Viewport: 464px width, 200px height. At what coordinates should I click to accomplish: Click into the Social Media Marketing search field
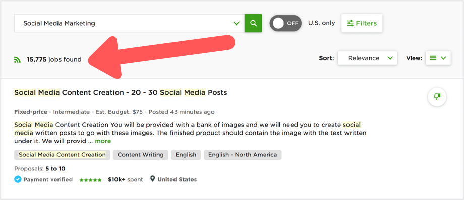point(124,23)
